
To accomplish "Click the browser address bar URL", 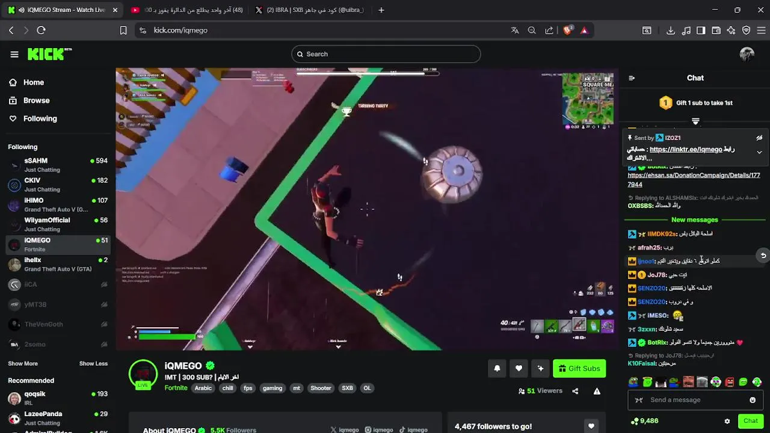I will (180, 30).
